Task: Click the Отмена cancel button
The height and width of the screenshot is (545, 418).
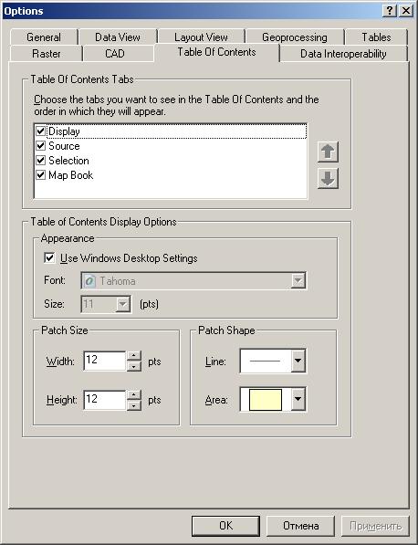Action: 300,526
